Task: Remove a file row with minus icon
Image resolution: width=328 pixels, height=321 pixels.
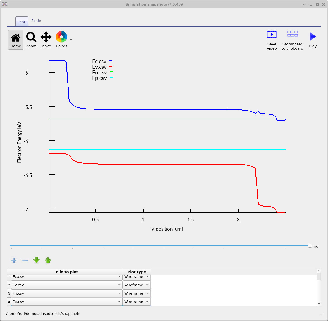Action: (x=25, y=260)
